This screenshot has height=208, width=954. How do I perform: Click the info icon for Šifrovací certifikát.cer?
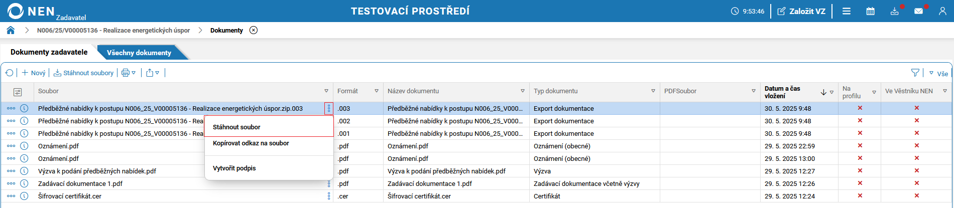click(x=24, y=196)
